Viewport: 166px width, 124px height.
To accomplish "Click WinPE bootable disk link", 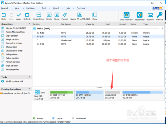I will tap(15, 81).
